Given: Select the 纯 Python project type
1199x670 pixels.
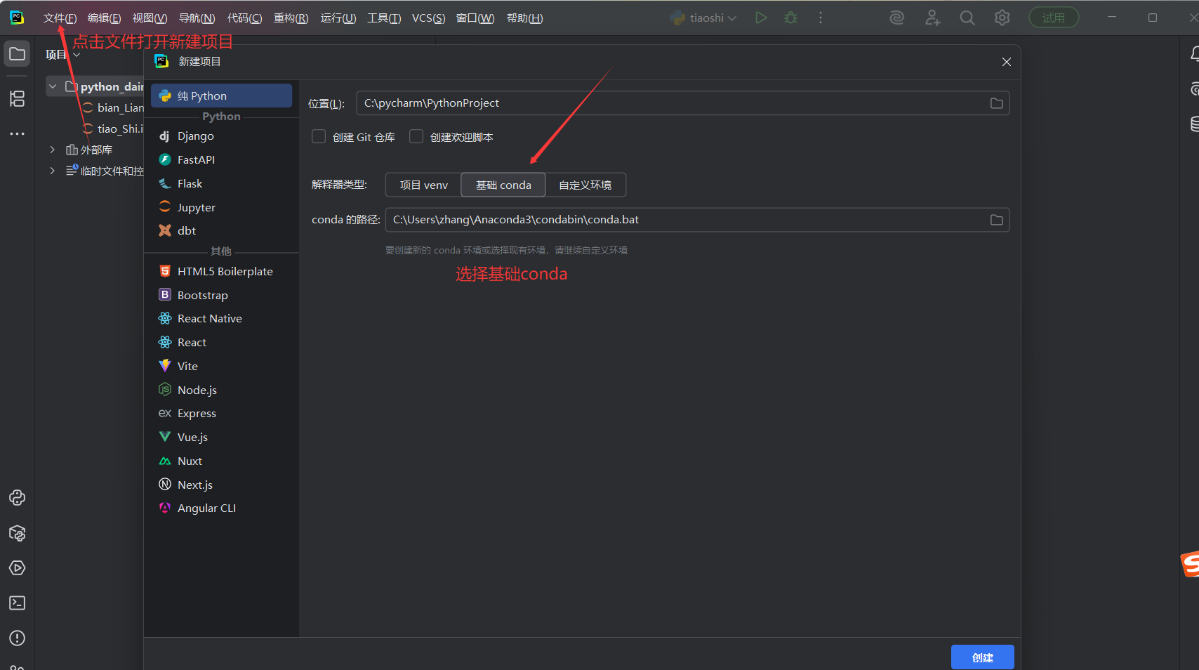Looking at the screenshot, I should tap(221, 96).
